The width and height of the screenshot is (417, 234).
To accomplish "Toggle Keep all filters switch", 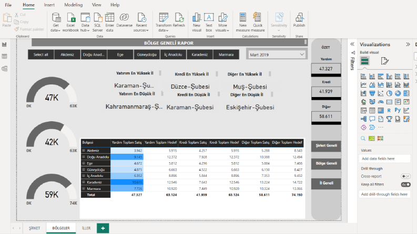I will (x=405, y=184).
